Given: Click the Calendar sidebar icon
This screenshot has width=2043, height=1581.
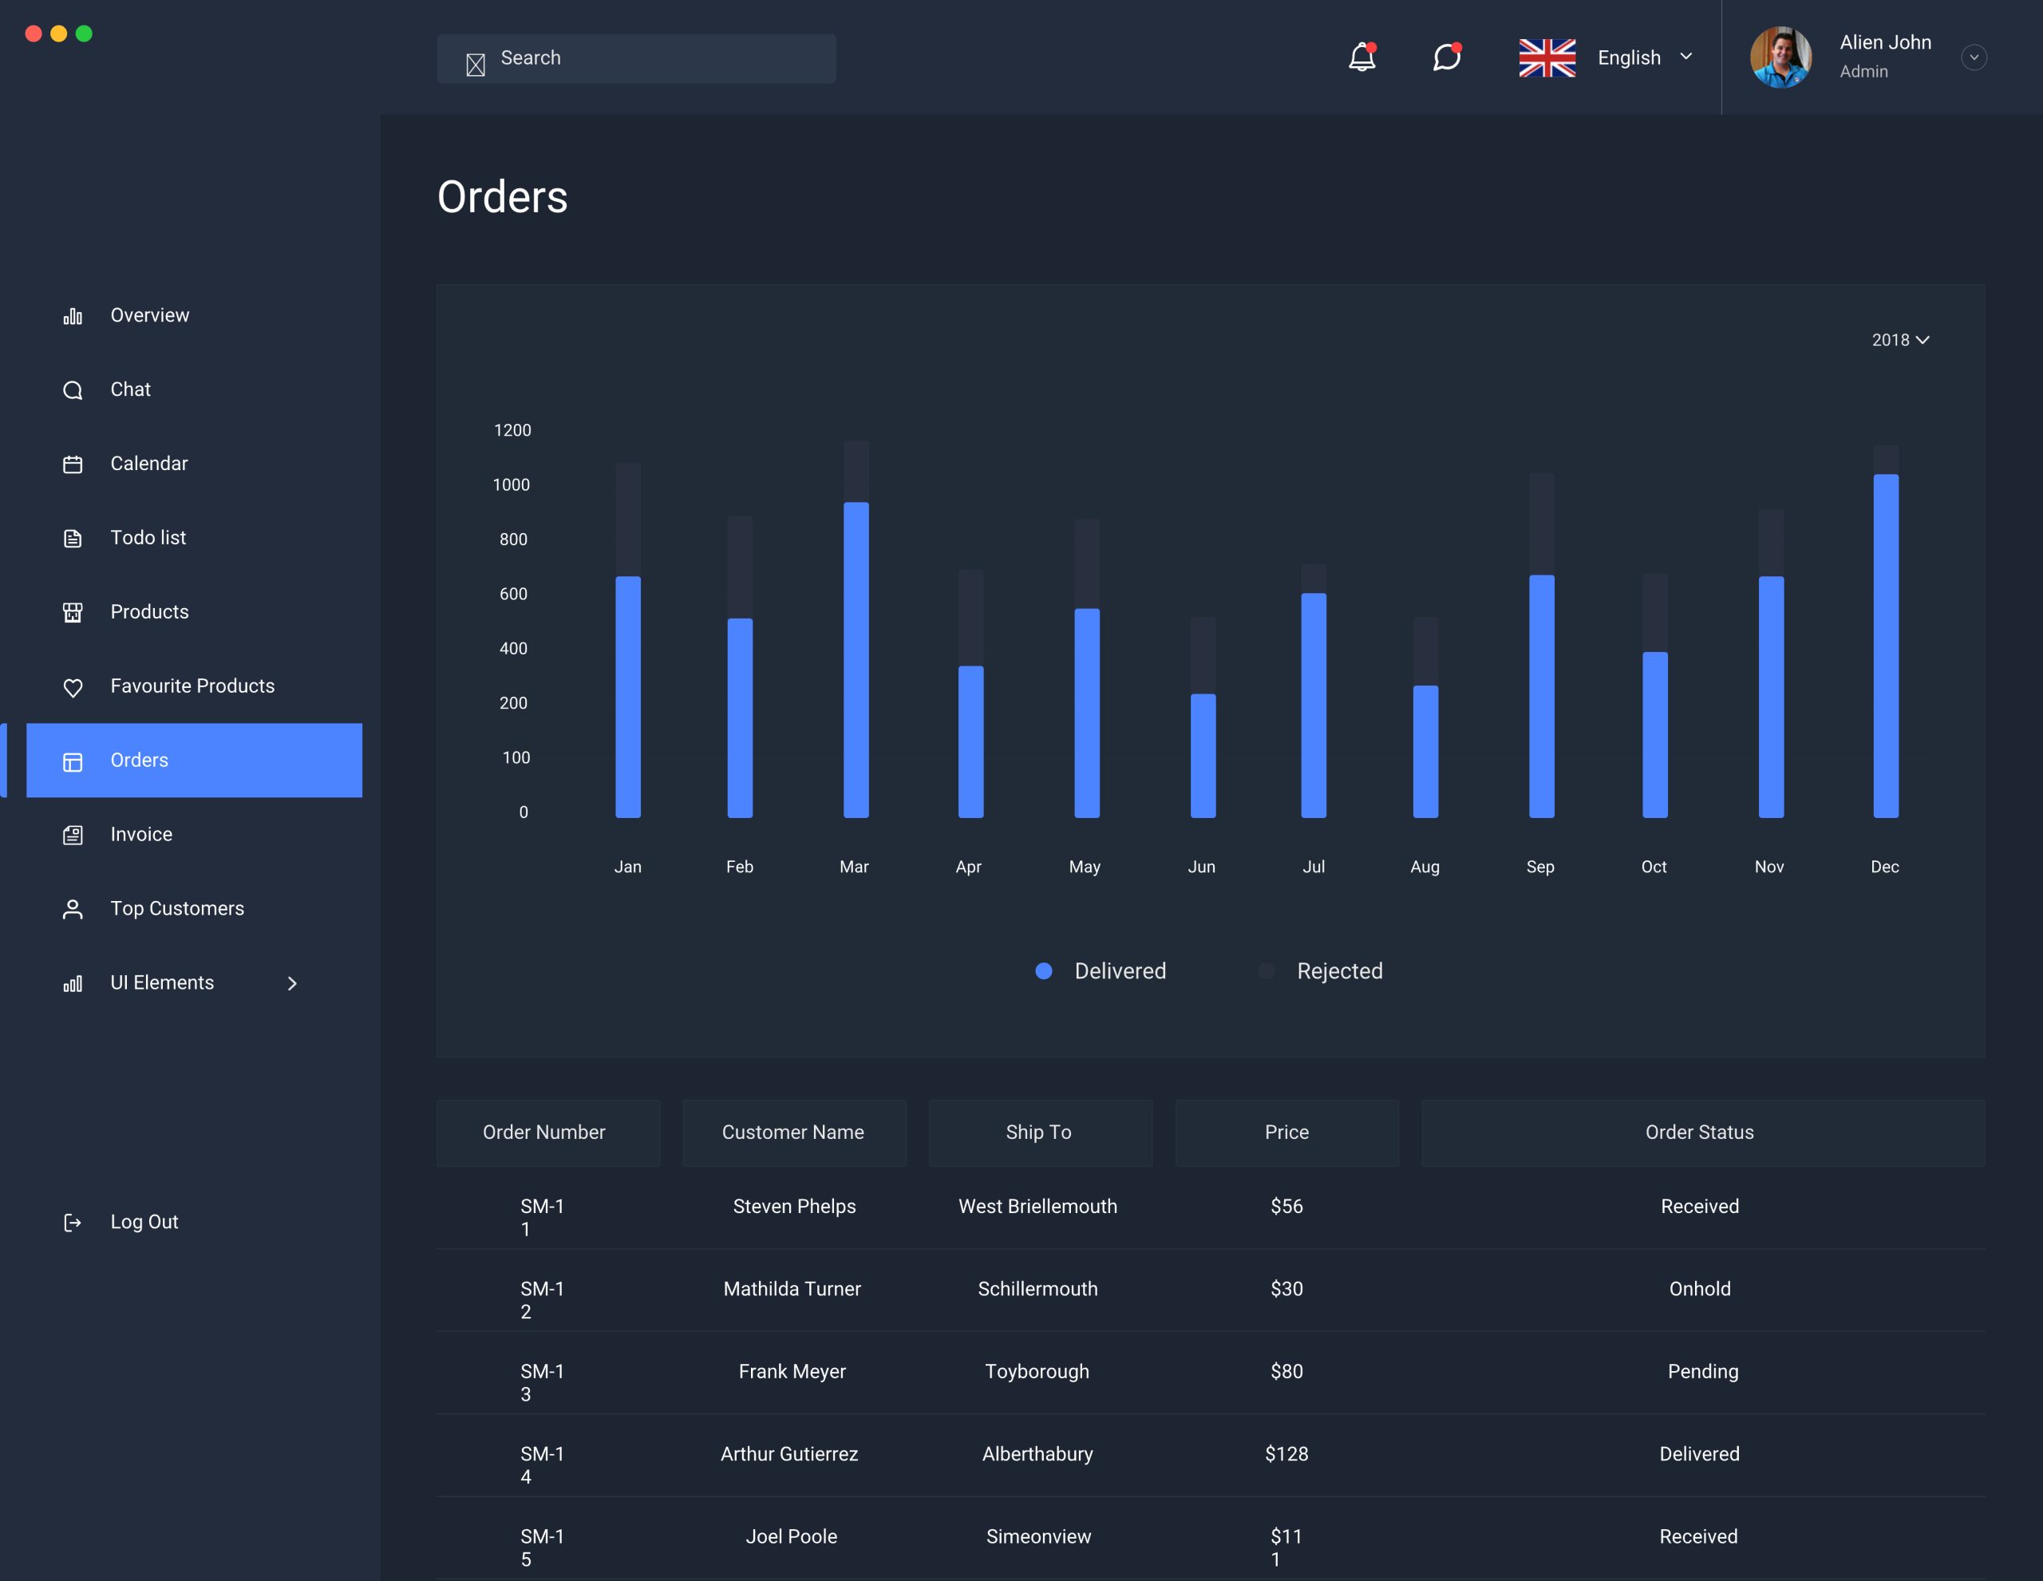Looking at the screenshot, I should click(72, 464).
